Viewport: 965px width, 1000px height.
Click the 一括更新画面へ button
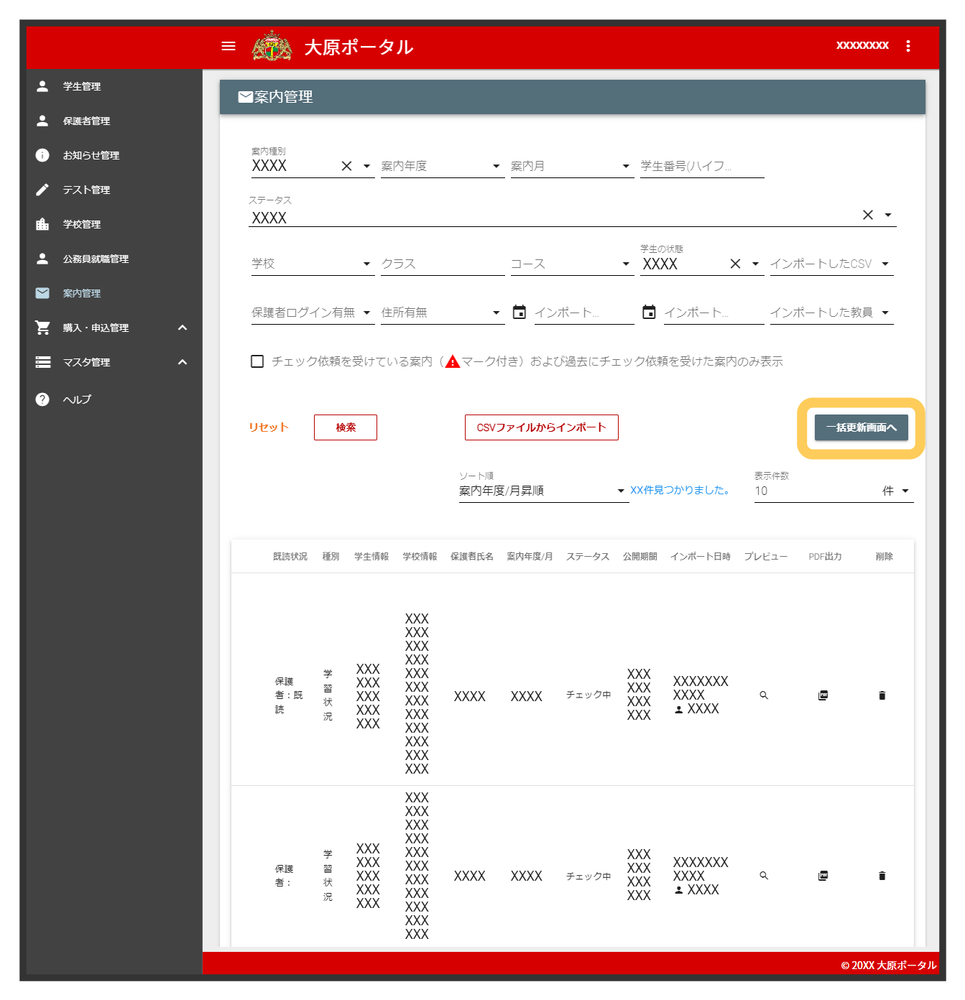[x=861, y=427]
